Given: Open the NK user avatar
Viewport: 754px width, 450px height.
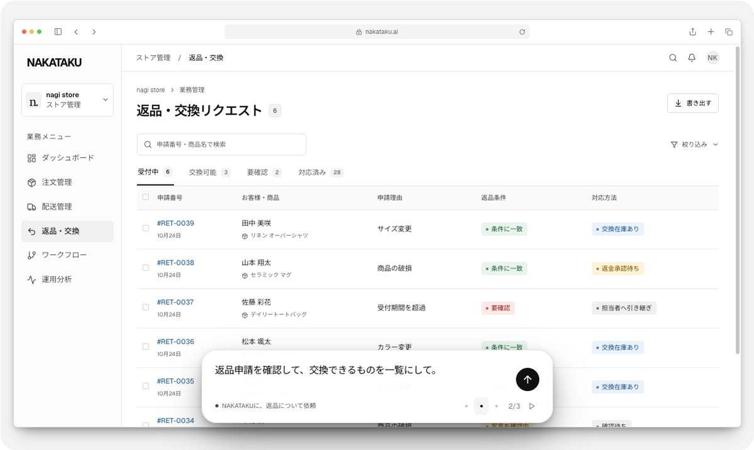Looking at the screenshot, I should click(713, 58).
